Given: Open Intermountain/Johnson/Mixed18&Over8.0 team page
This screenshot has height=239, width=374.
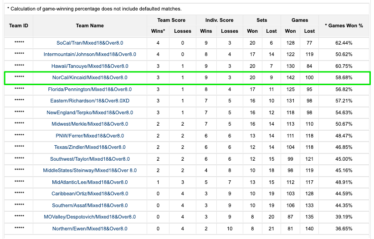Looking at the screenshot, I should pos(90,55).
